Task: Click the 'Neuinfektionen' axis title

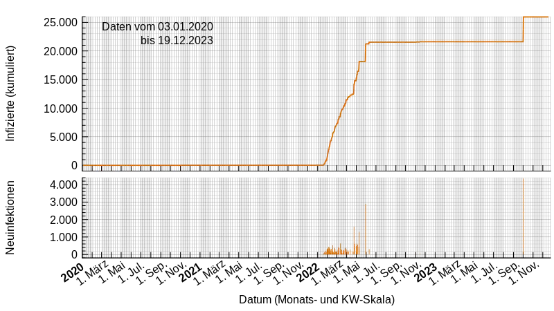Action: 10,218
